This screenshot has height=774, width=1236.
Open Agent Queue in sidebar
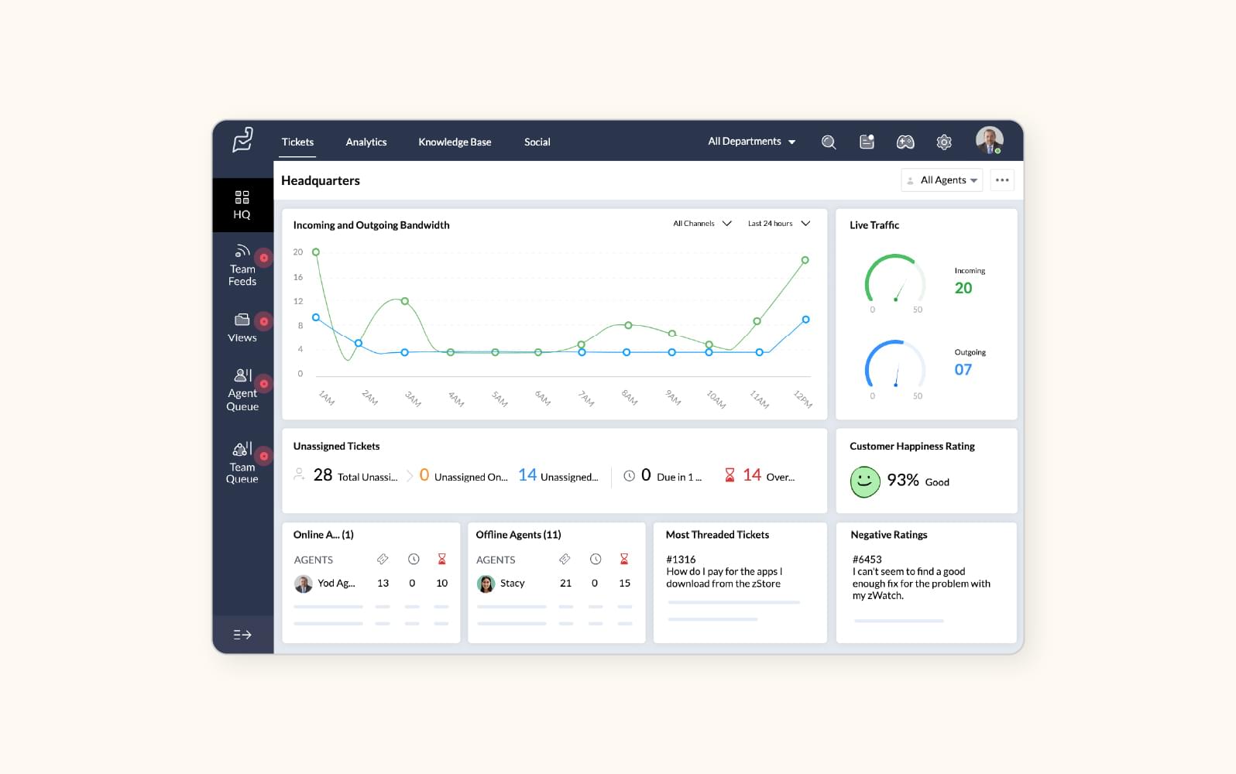click(x=242, y=389)
